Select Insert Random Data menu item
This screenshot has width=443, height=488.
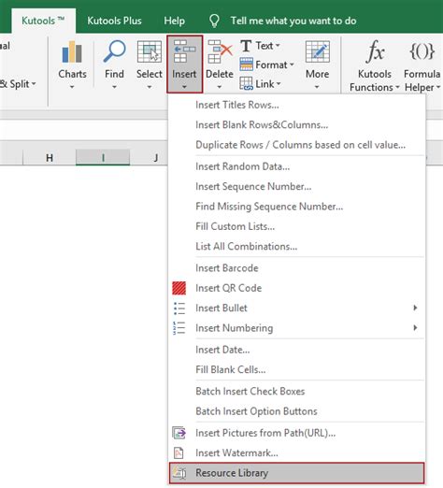296,166
